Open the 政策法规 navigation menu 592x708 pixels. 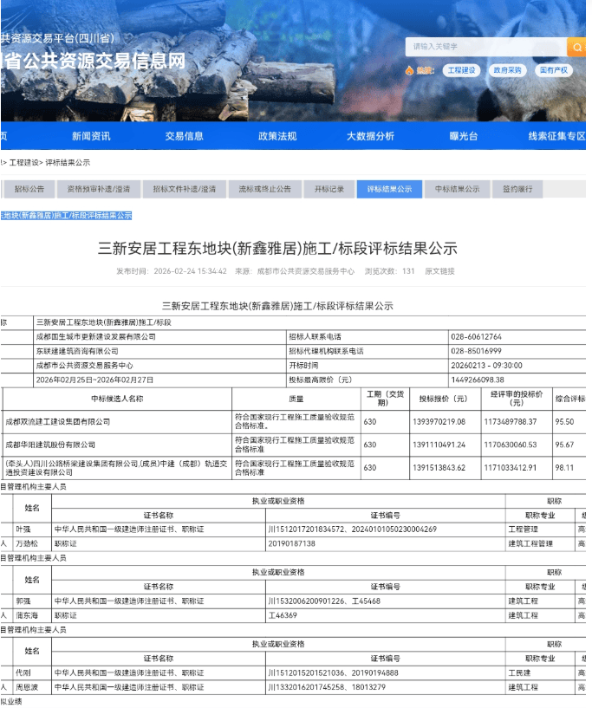277,136
